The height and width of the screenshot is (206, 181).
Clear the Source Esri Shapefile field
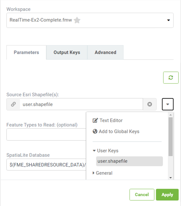click(149, 104)
